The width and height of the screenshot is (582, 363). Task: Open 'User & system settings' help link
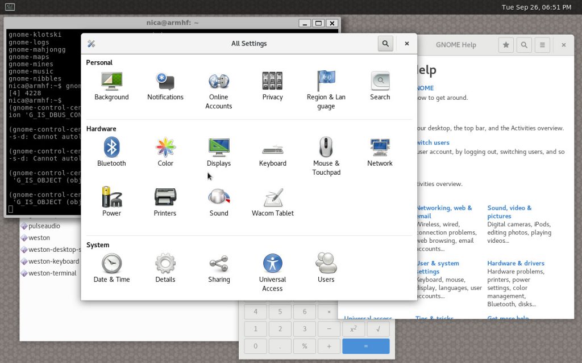click(438, 268)
